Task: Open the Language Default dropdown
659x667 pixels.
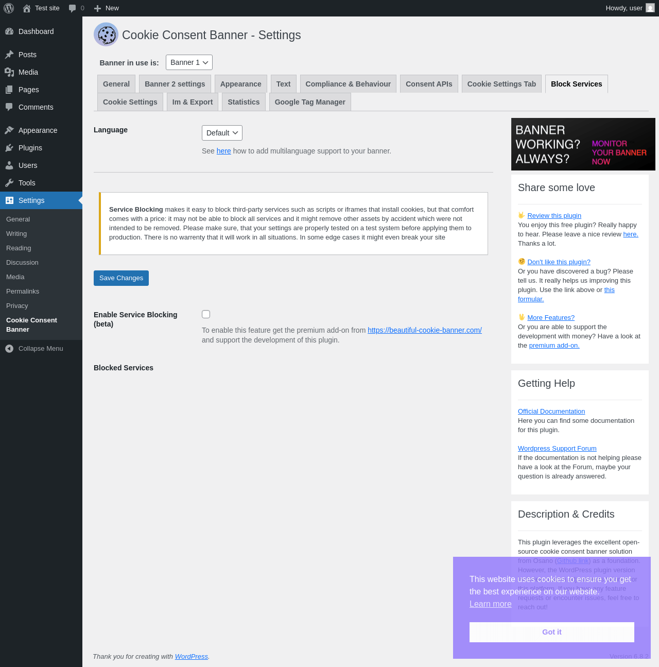Action: pos(222,133)
